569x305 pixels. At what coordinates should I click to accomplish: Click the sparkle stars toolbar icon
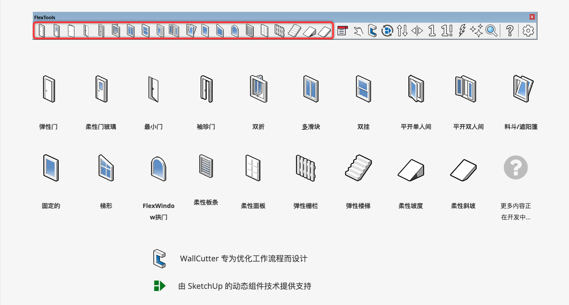[476, 31]
